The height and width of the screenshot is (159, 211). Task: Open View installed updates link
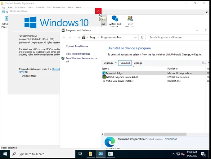click(x=78, y=54)
